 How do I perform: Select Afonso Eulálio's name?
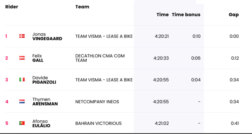[x=41, y=123]
